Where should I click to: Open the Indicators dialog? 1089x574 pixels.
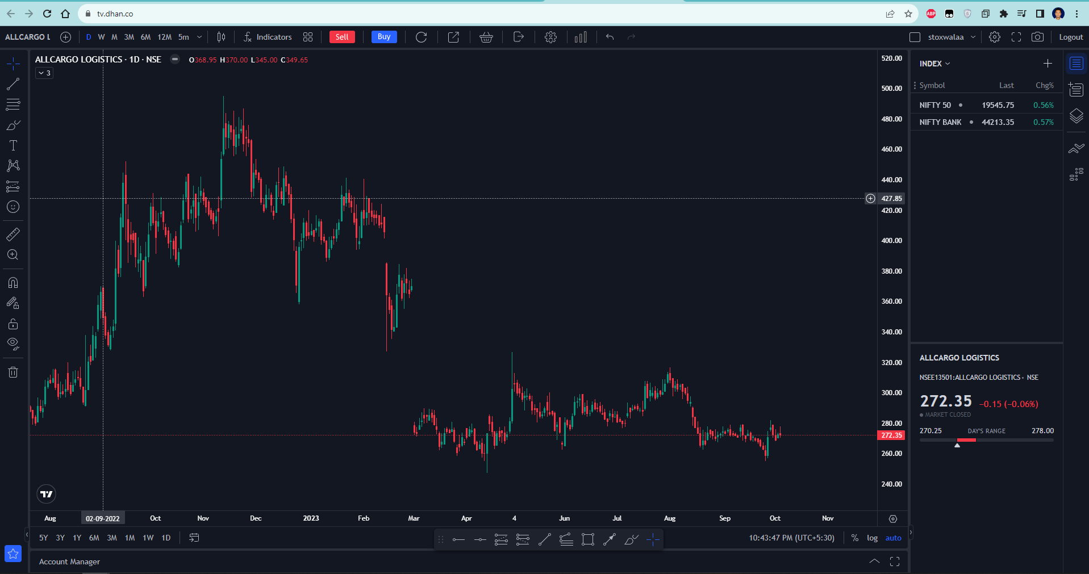268,37
